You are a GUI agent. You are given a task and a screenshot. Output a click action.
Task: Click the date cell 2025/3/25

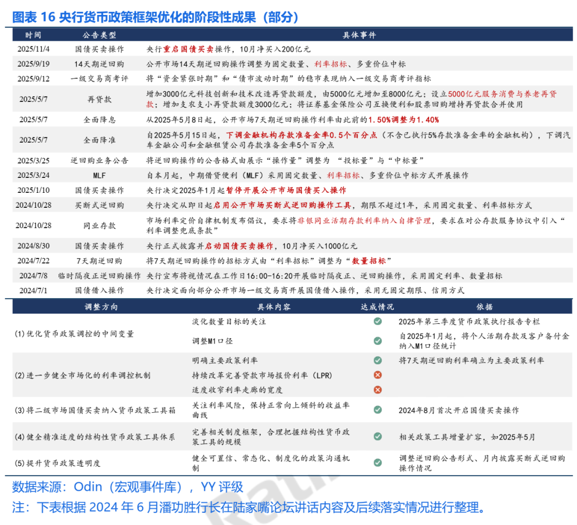tap(34, 160)
